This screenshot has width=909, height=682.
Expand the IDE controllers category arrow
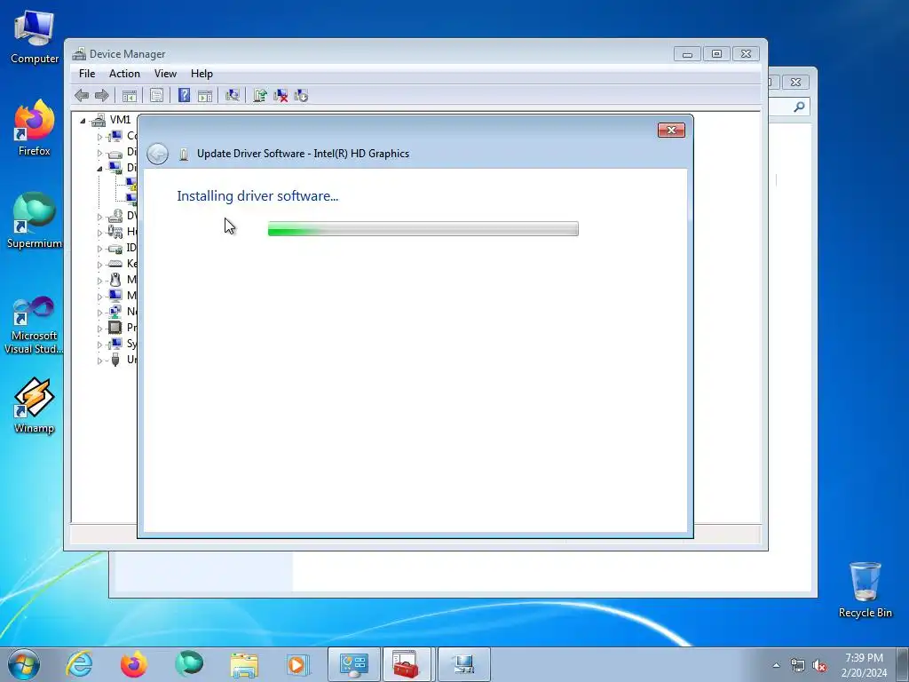[x=99, y=249]
